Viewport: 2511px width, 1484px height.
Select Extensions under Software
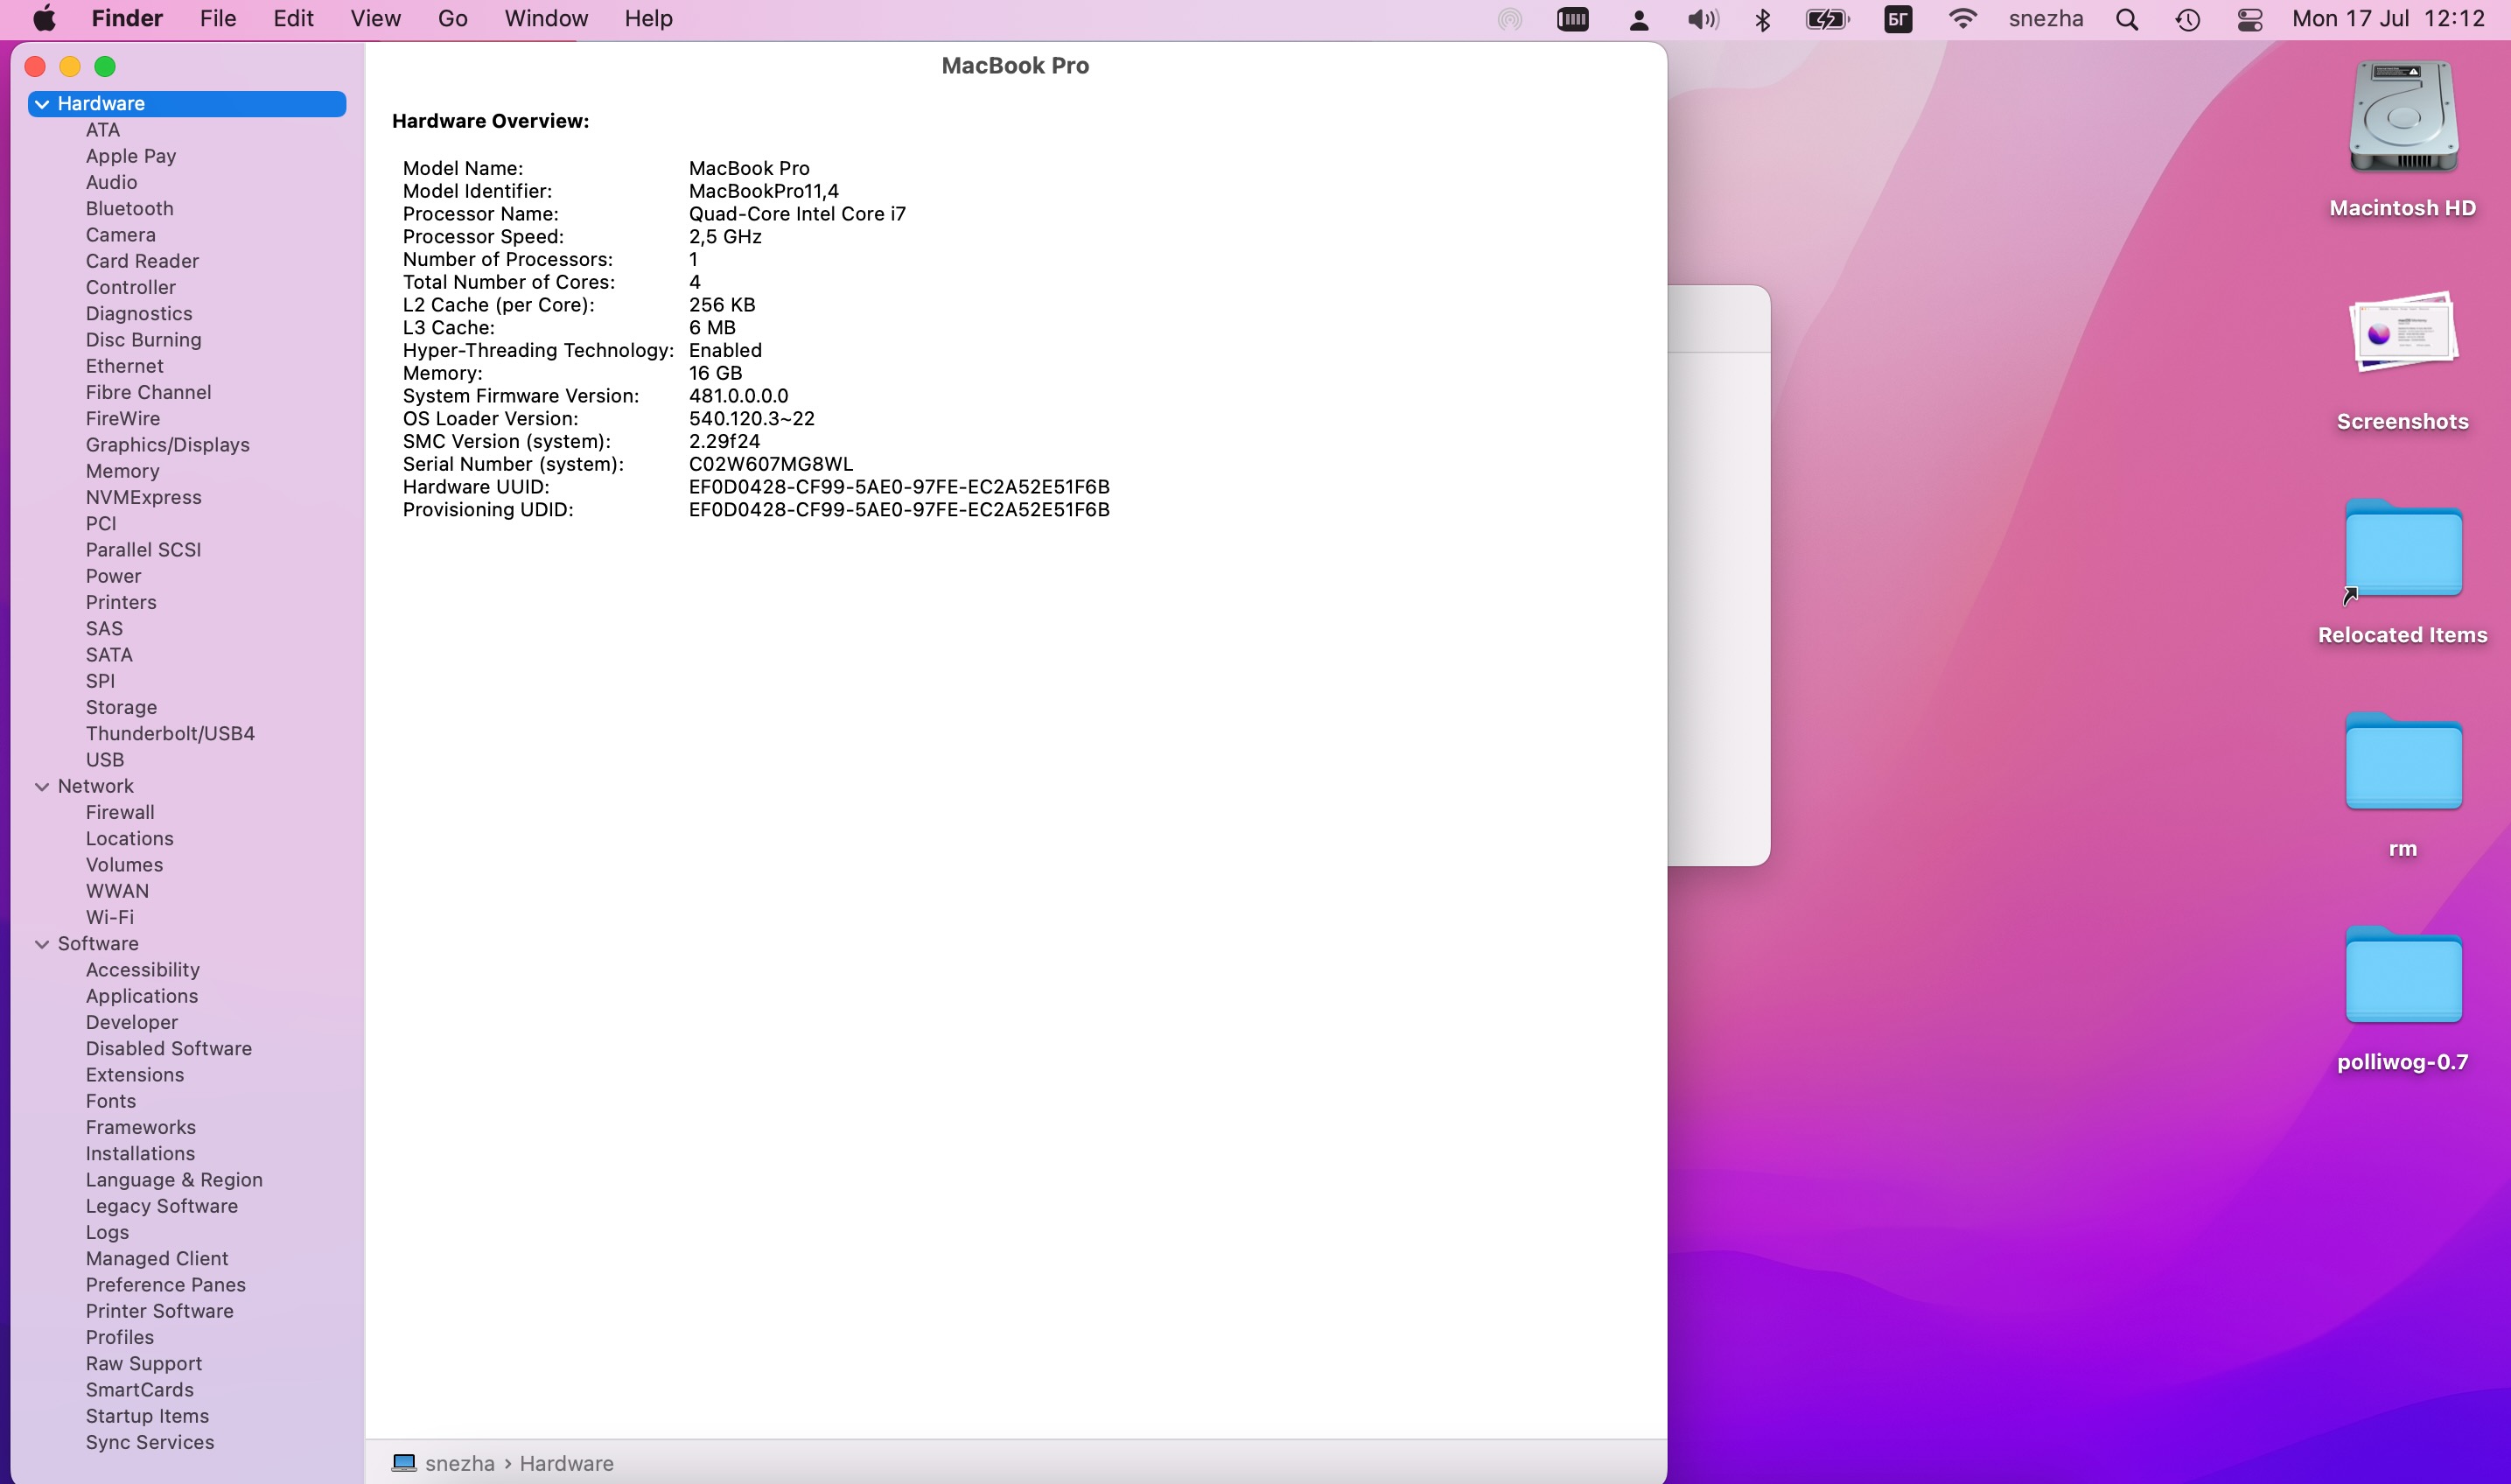tap(135, 1075)
